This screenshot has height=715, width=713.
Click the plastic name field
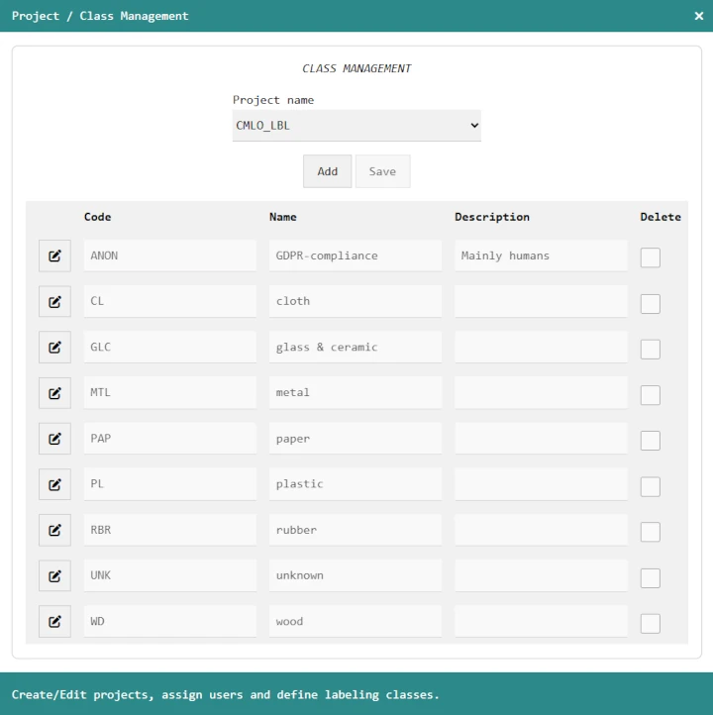356,484
